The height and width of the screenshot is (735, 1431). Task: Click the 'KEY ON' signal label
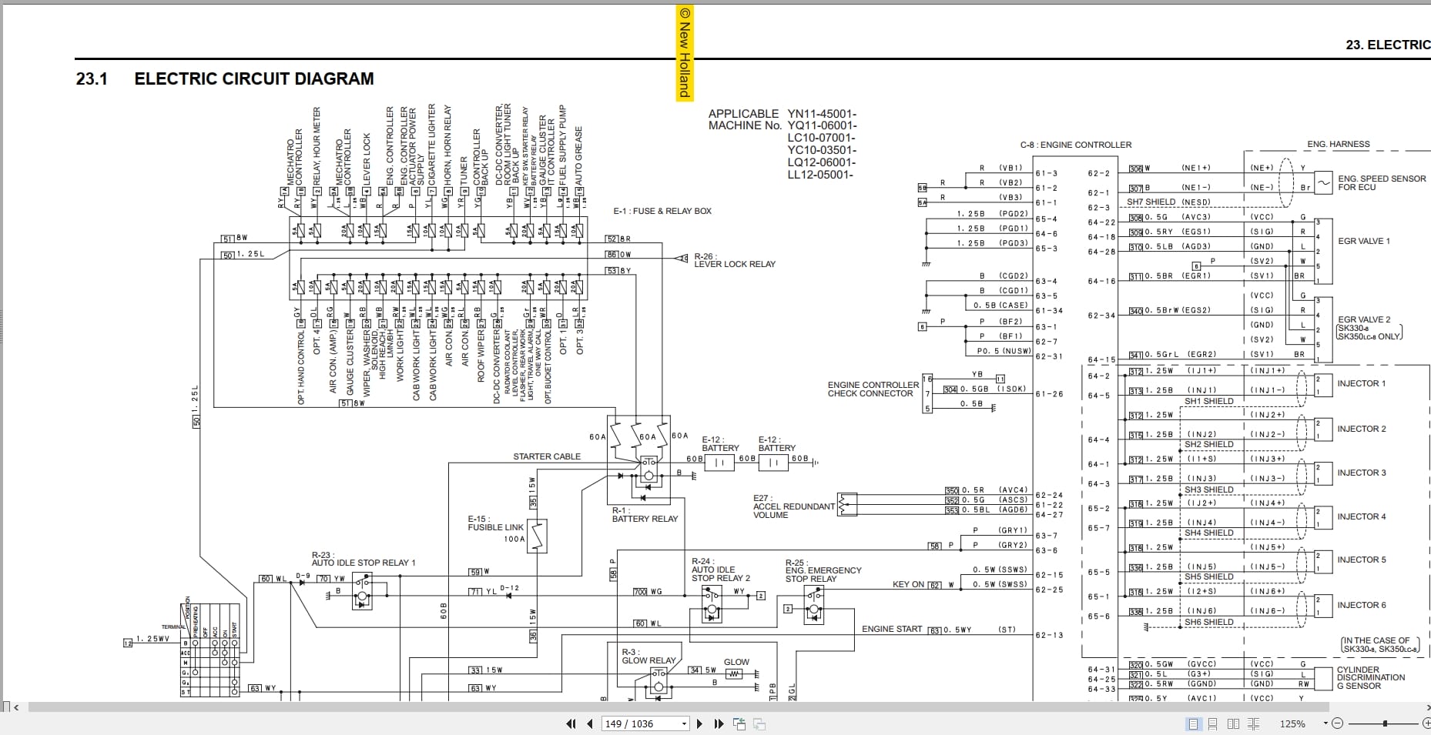pyautogui.click(x=908, y=584)
